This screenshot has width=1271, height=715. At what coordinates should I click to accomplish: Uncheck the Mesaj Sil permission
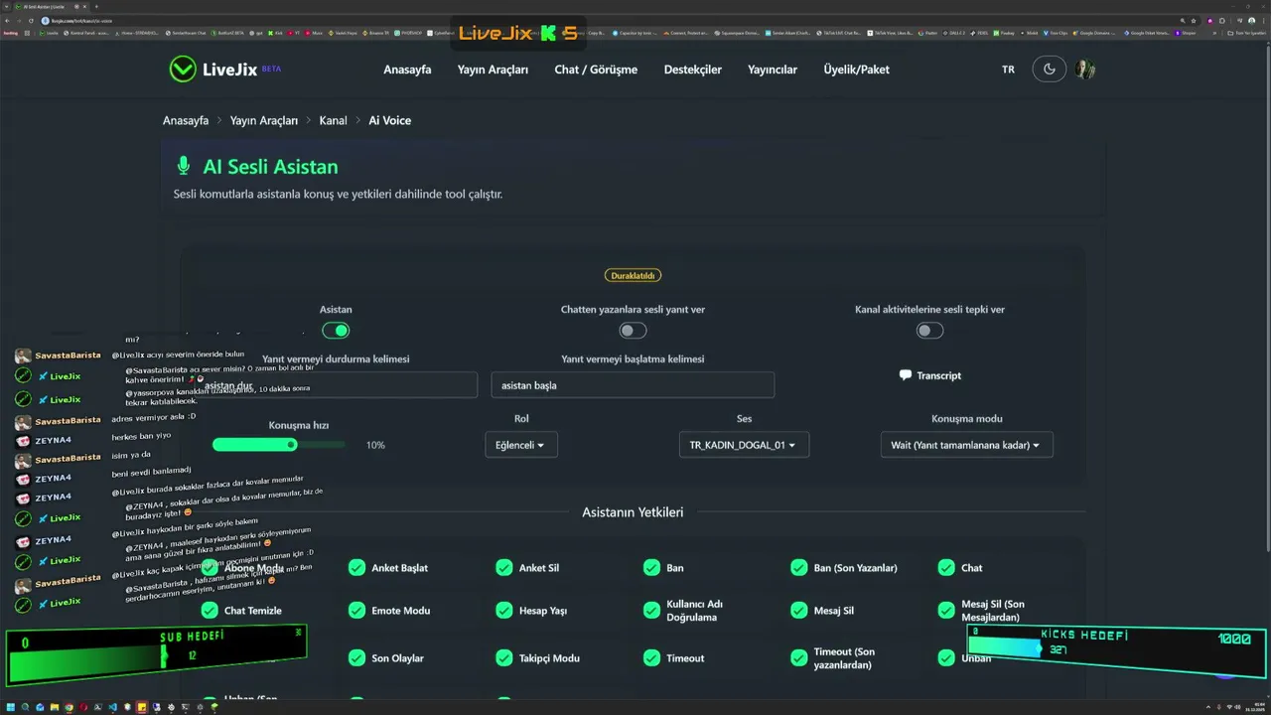point(799,611)
